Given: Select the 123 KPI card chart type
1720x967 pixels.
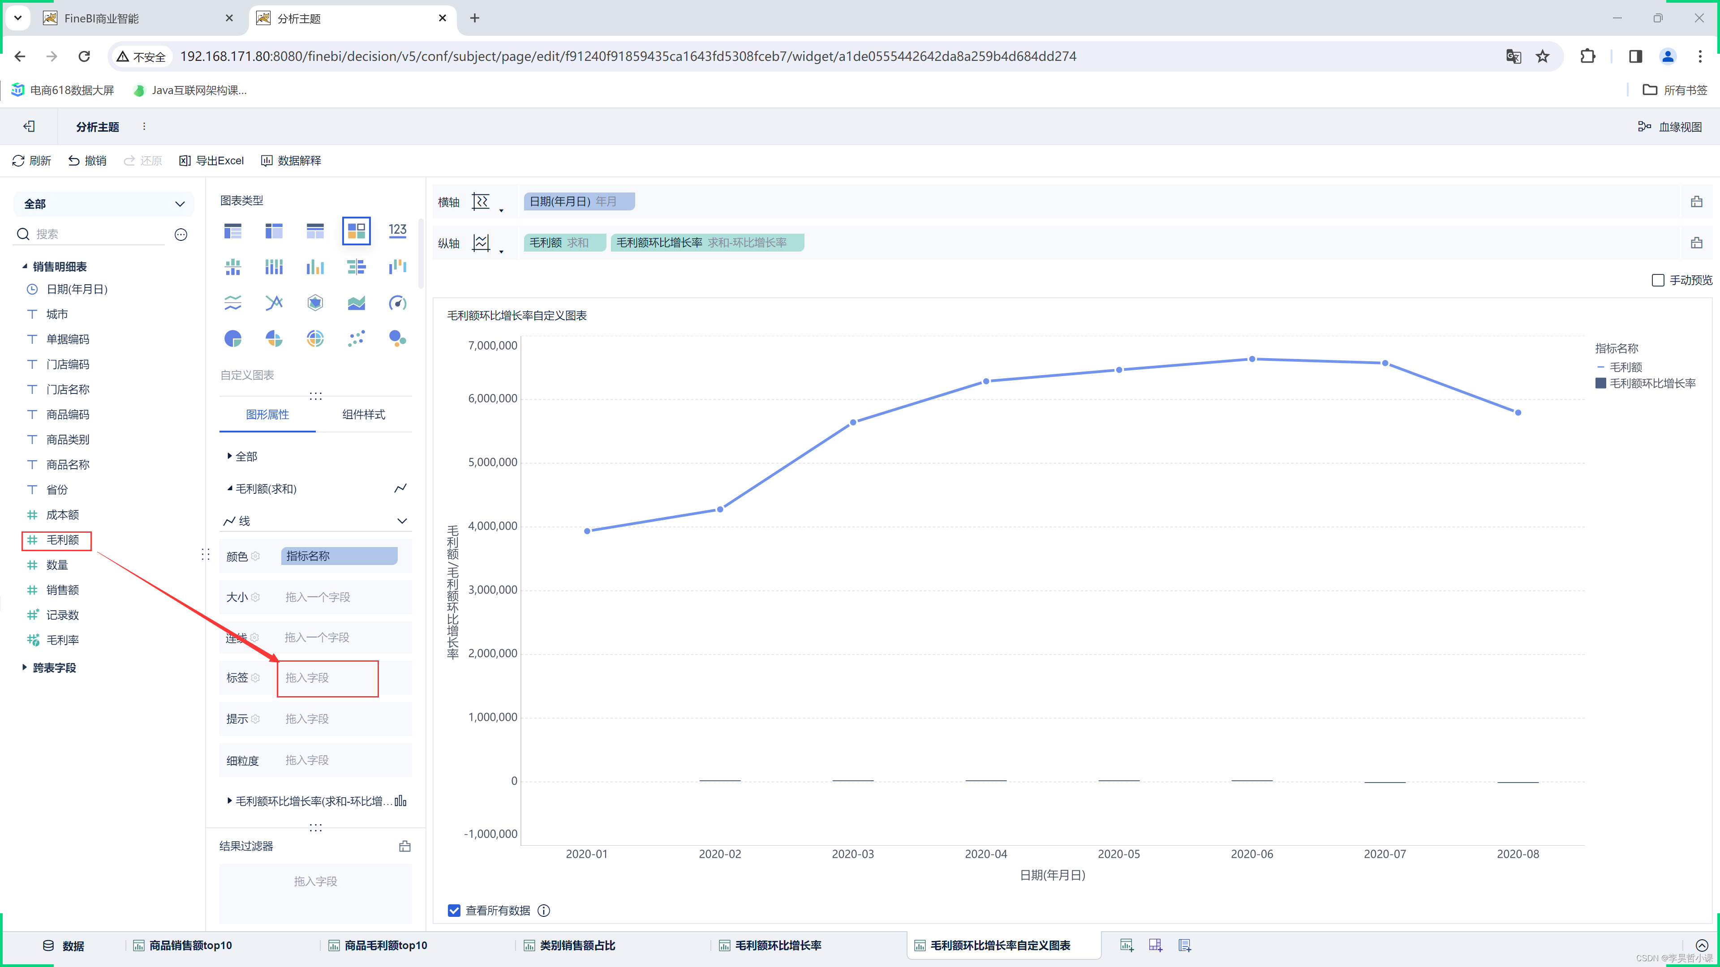Looking at the screenshot, I should (x=398, y=231).
